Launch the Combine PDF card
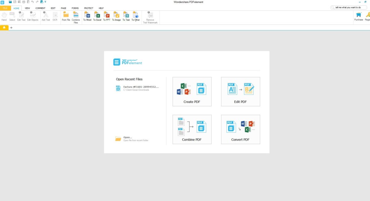The image size is (370, 201). [x=192, y=129]
